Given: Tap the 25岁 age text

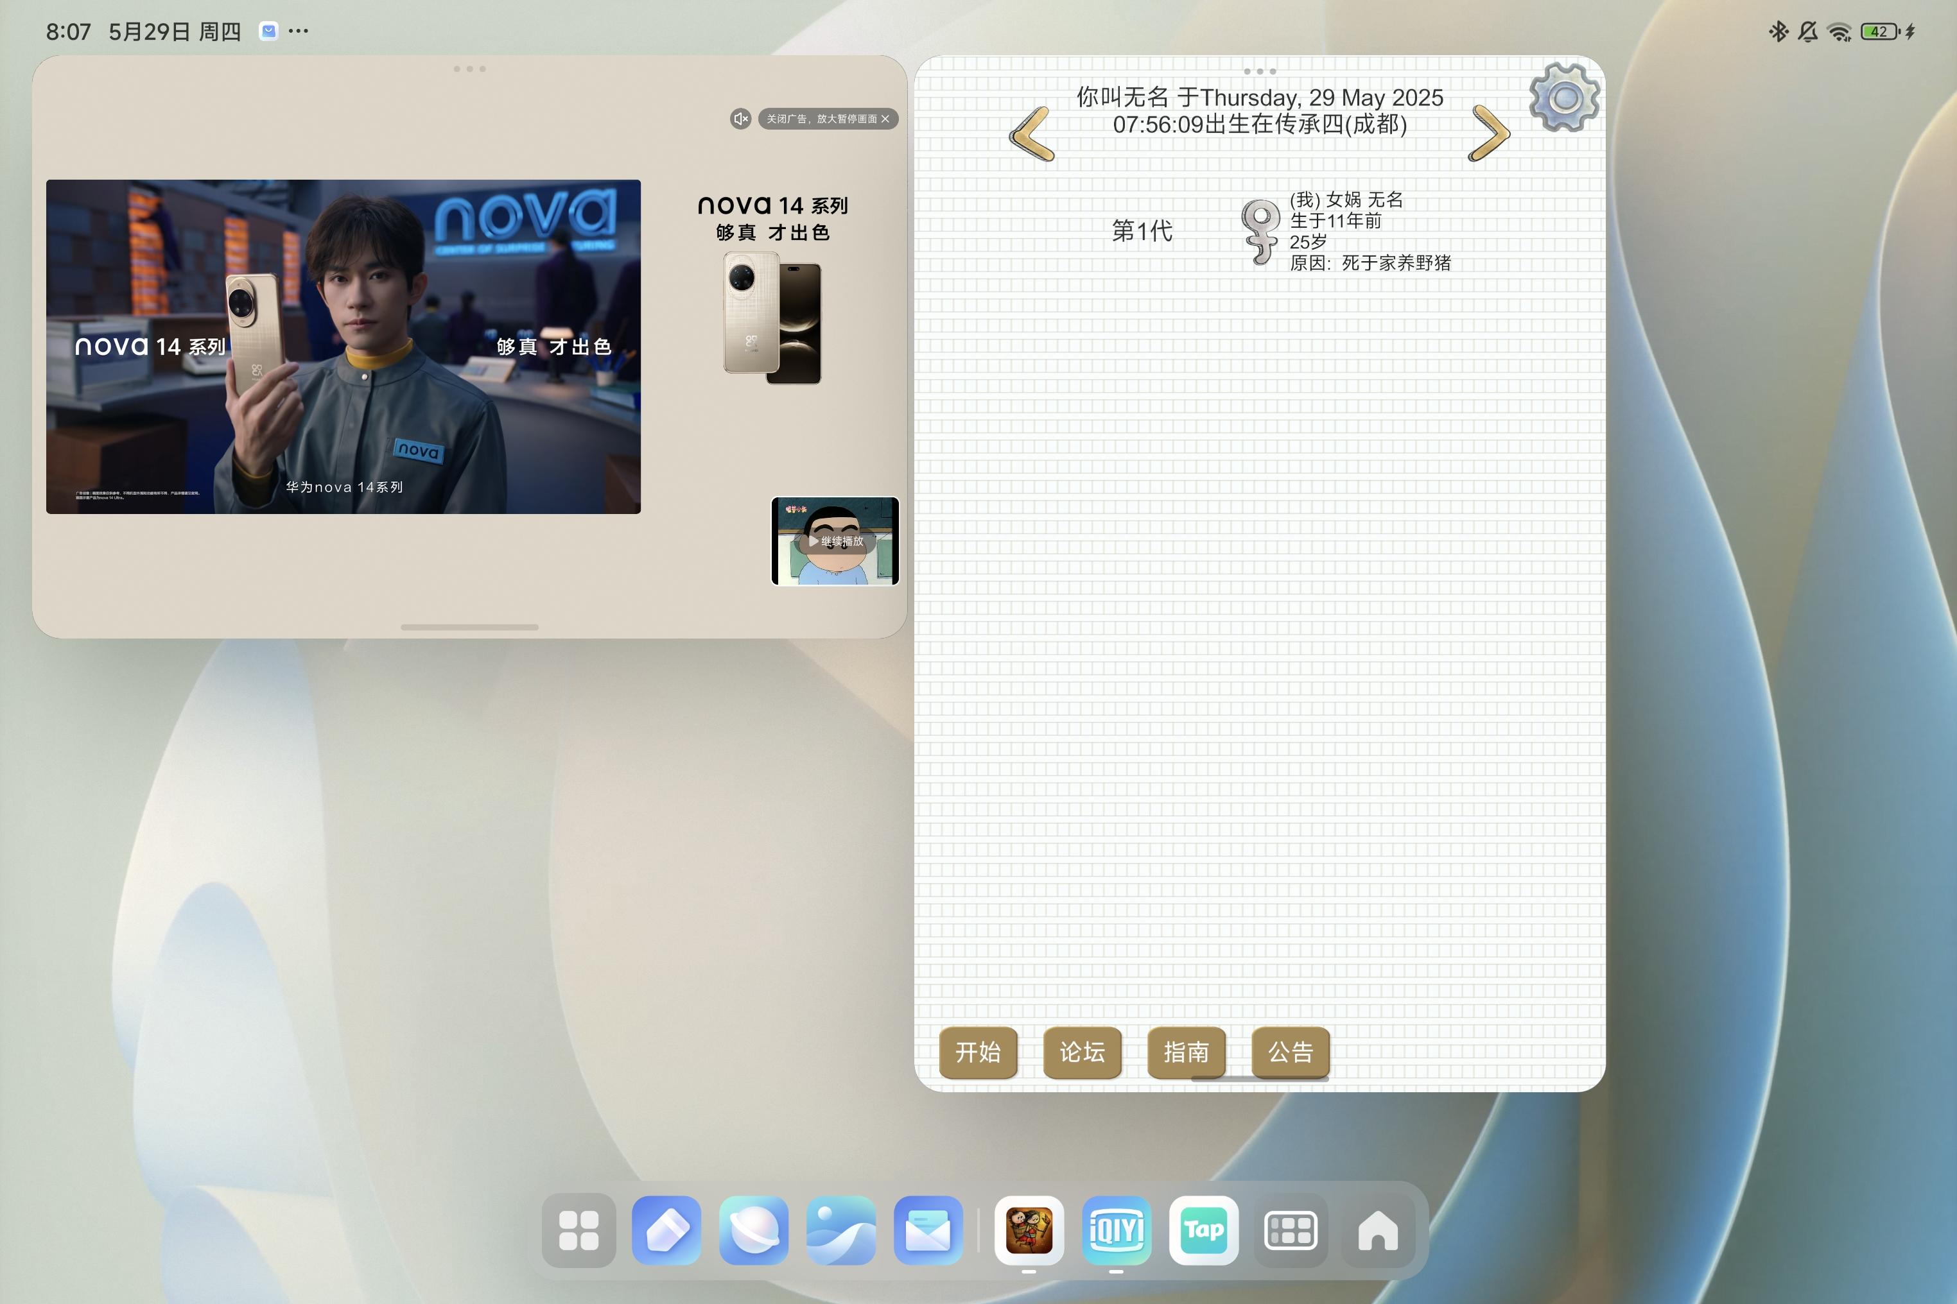Looking at the screenshot, I should click(x=1308, y=242).
